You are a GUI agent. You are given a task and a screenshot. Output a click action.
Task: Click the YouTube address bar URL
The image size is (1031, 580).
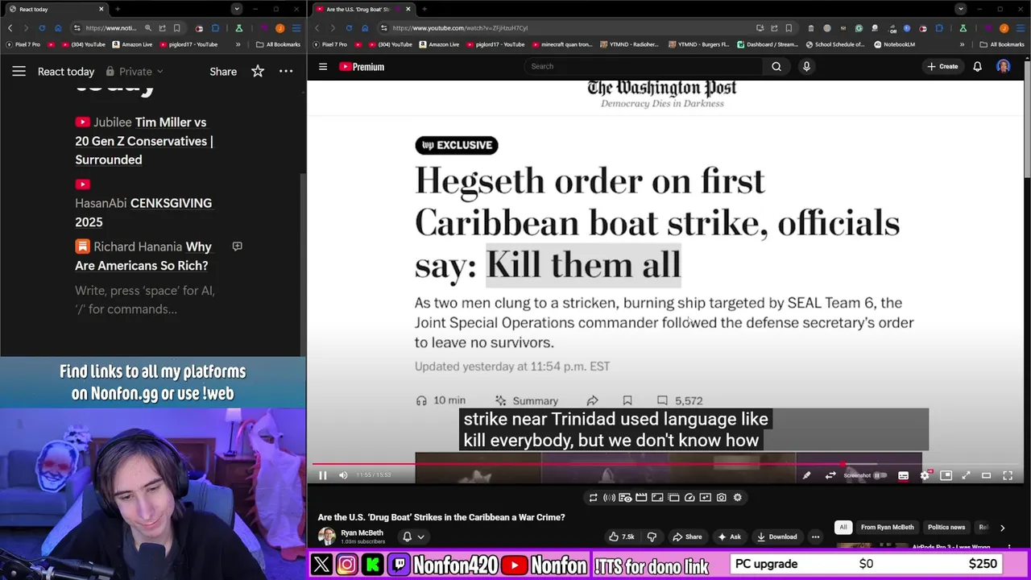coord(461,28)
